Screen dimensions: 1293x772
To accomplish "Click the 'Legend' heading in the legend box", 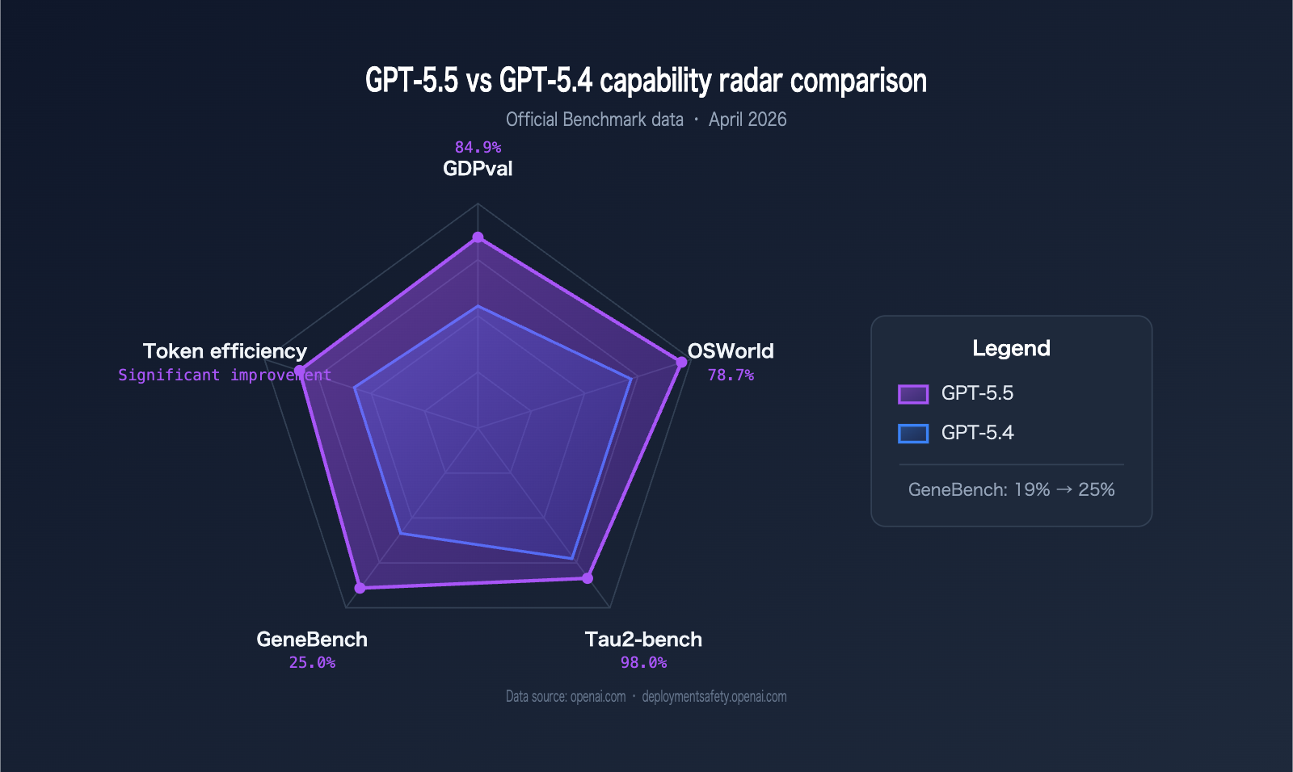I will pyautogui.click(x=1011, y=348).
